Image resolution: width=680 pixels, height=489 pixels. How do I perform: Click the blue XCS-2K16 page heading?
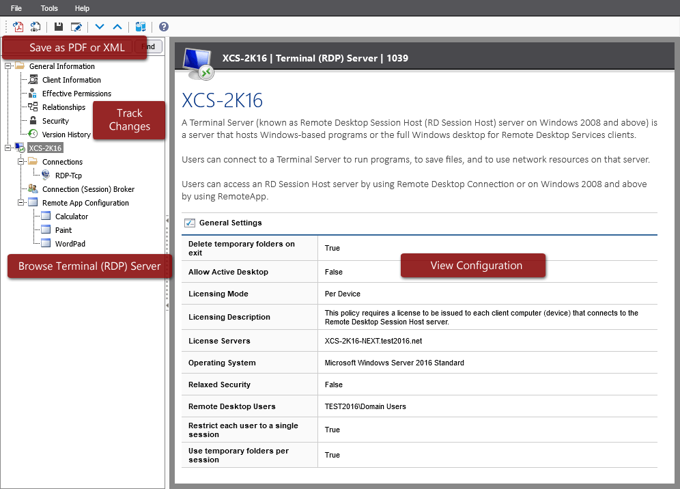[222, 100]
